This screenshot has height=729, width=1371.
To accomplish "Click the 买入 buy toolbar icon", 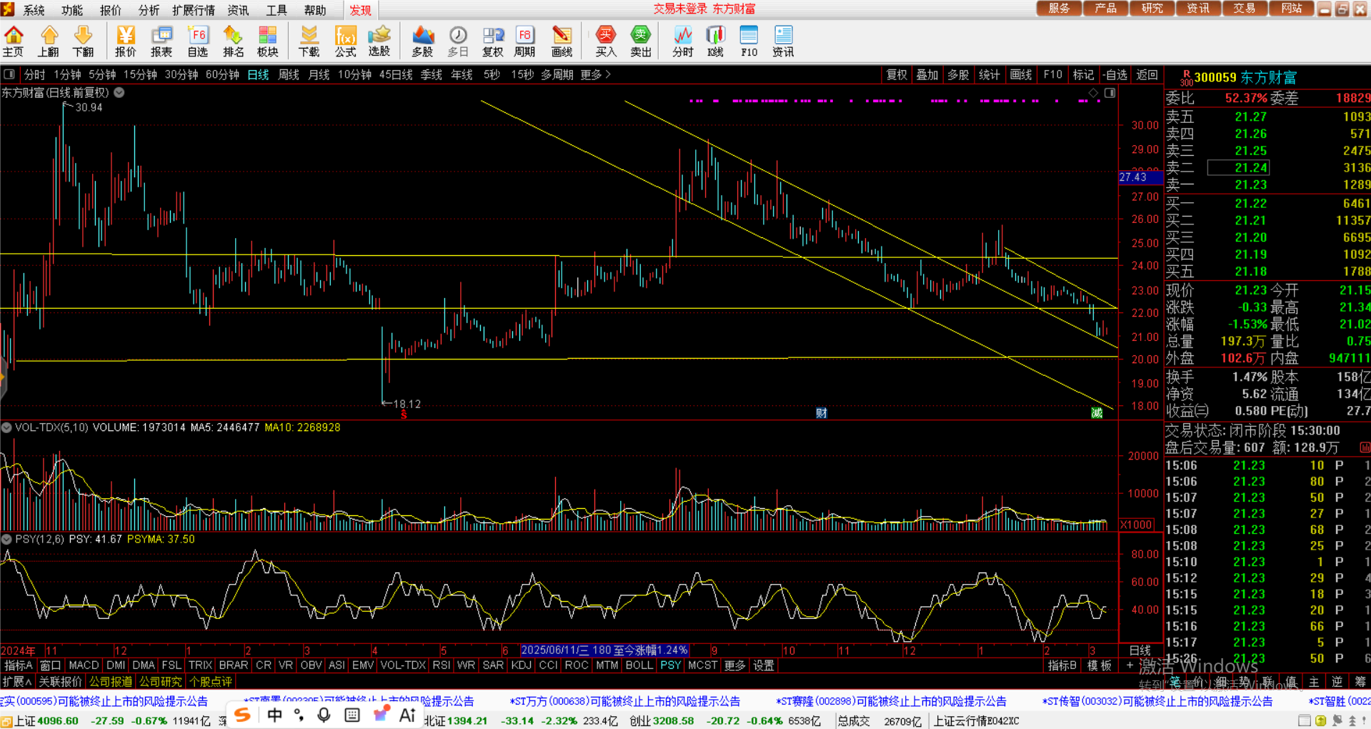I will (606, 41).
